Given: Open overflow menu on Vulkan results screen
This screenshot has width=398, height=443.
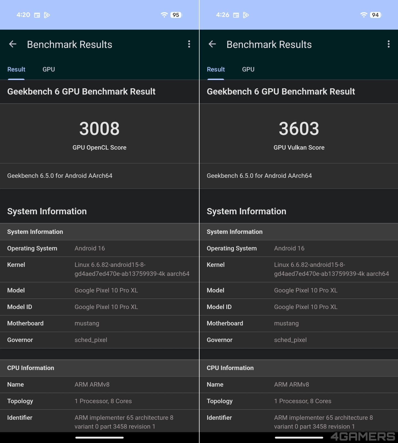Looking at the screenshot, I should [x=389, y=44].
